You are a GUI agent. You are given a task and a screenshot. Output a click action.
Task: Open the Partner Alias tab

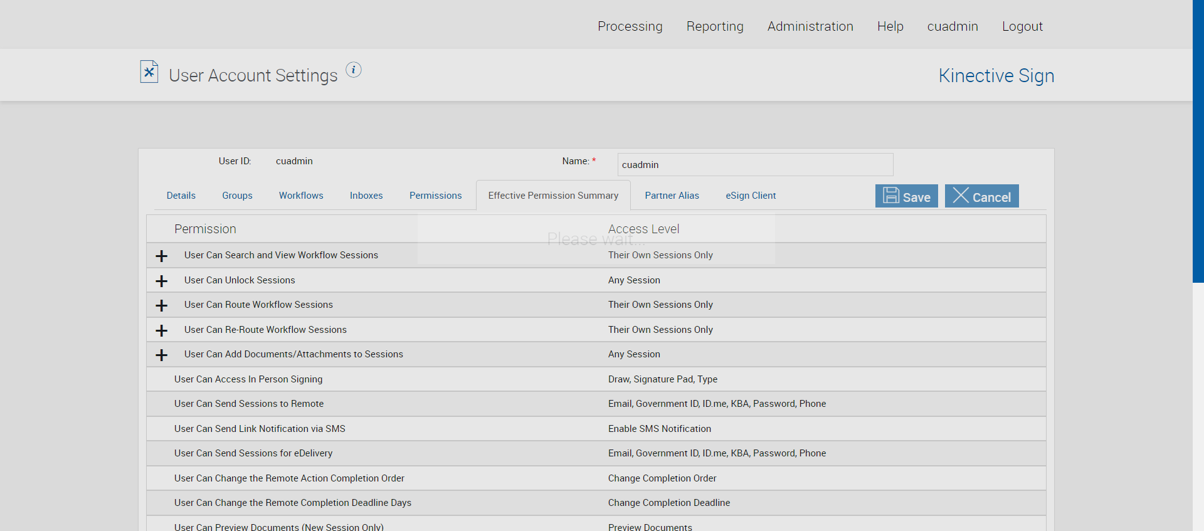point(672,196)
